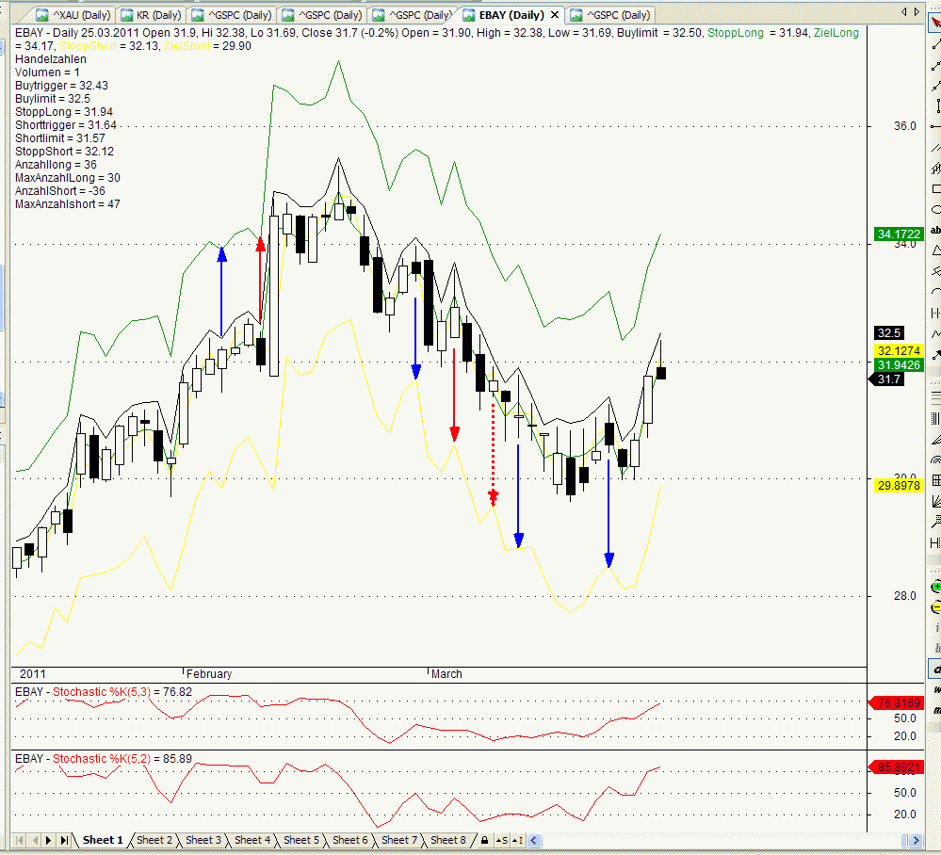
Task: Click the green plus zoom-in icon
Action: tap(936, 587)
